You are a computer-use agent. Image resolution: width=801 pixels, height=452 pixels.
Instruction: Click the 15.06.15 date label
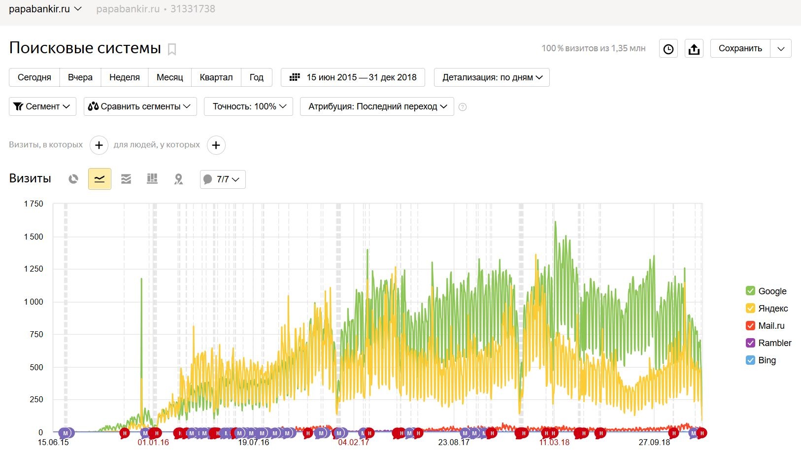point(53,443)
